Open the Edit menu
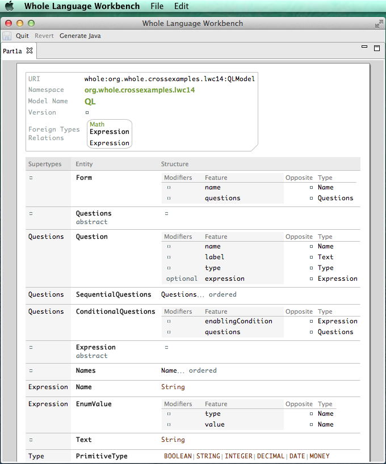The height and width of the screenshot is (464, 386). [181, 6]
